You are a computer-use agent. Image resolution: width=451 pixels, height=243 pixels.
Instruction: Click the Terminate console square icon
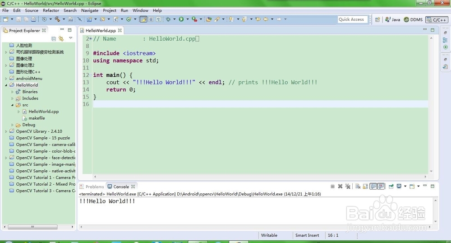coord(332,186)
